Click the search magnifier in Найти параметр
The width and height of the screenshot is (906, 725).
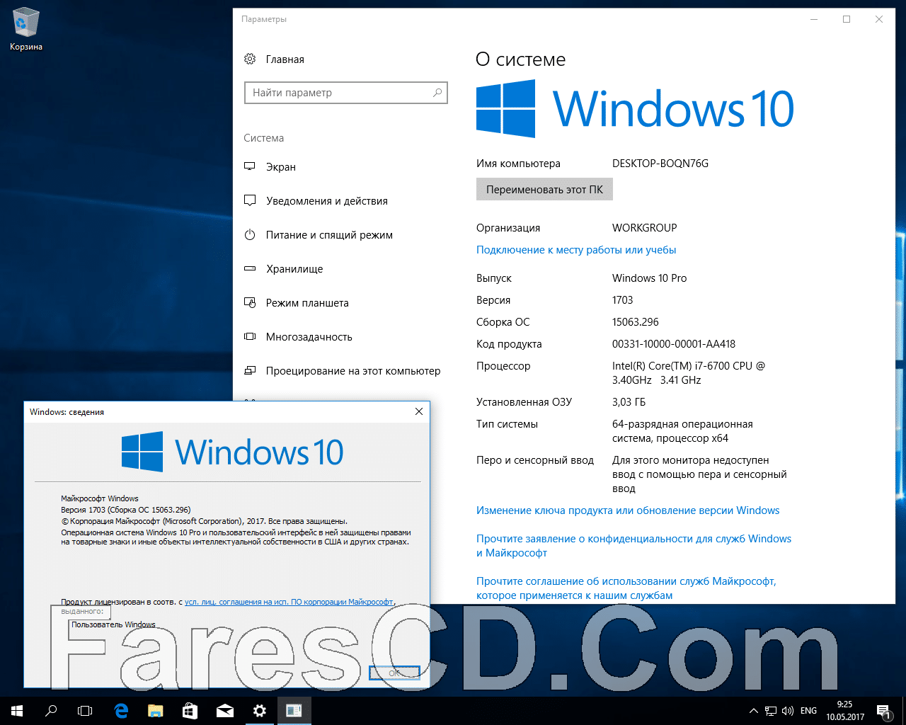pos(437,93)
